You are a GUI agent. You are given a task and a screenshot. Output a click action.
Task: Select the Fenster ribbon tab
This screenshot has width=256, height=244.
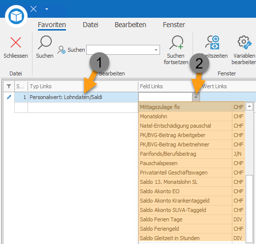(174, 25)
